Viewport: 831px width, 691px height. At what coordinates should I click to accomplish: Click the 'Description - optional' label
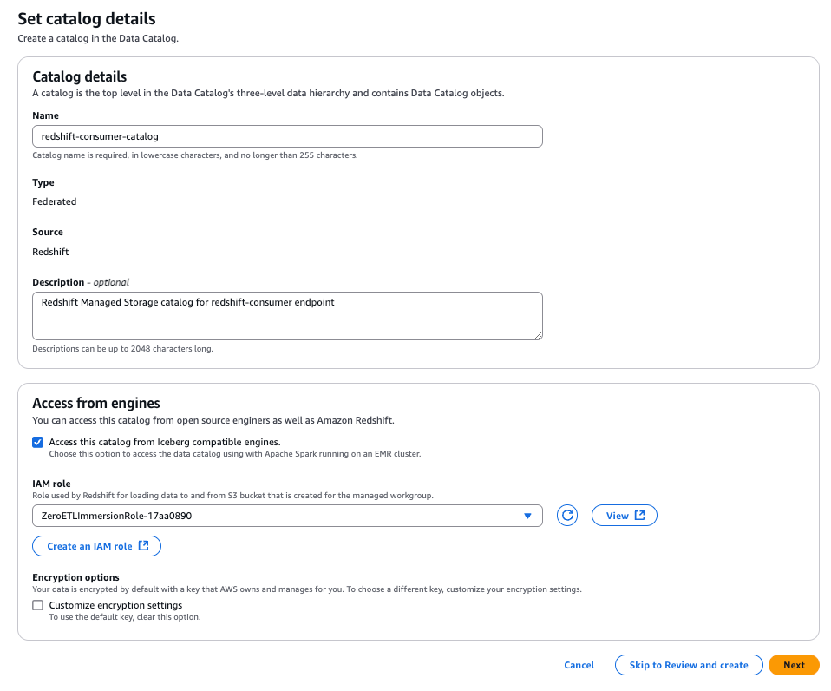coord(81,282)
